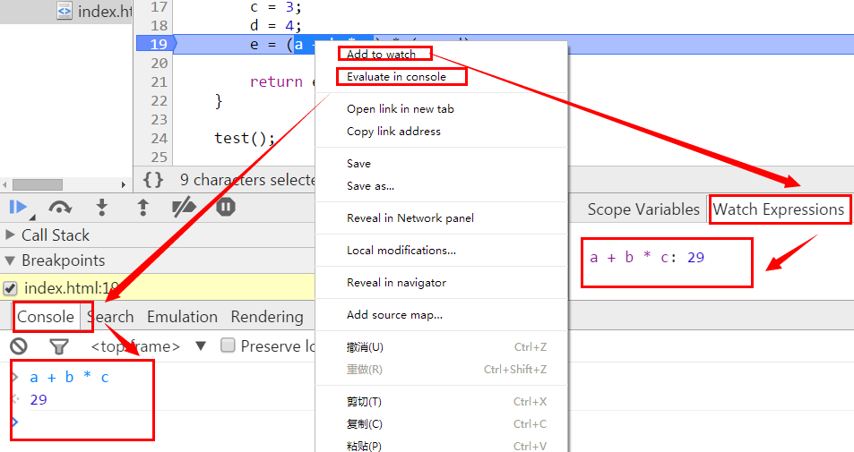Click navigator horizontal scrollbar thumb

pos(37,185)
